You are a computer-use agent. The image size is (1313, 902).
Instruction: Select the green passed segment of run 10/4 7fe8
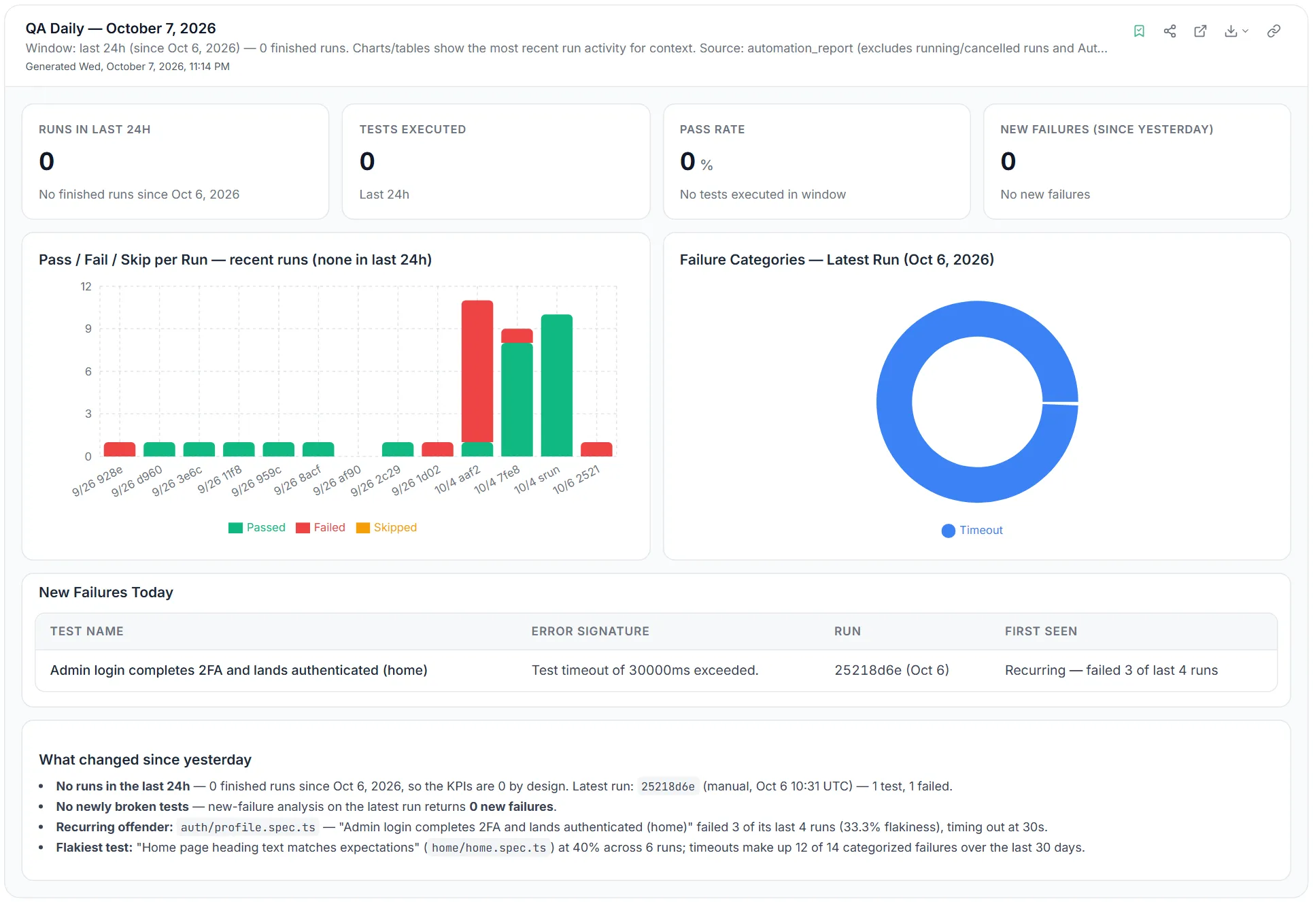[517, 399]
